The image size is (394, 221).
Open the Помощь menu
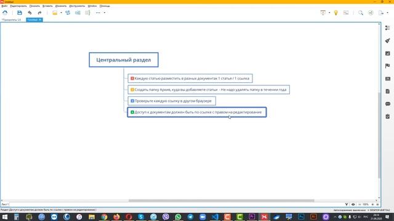pos(105,6)
